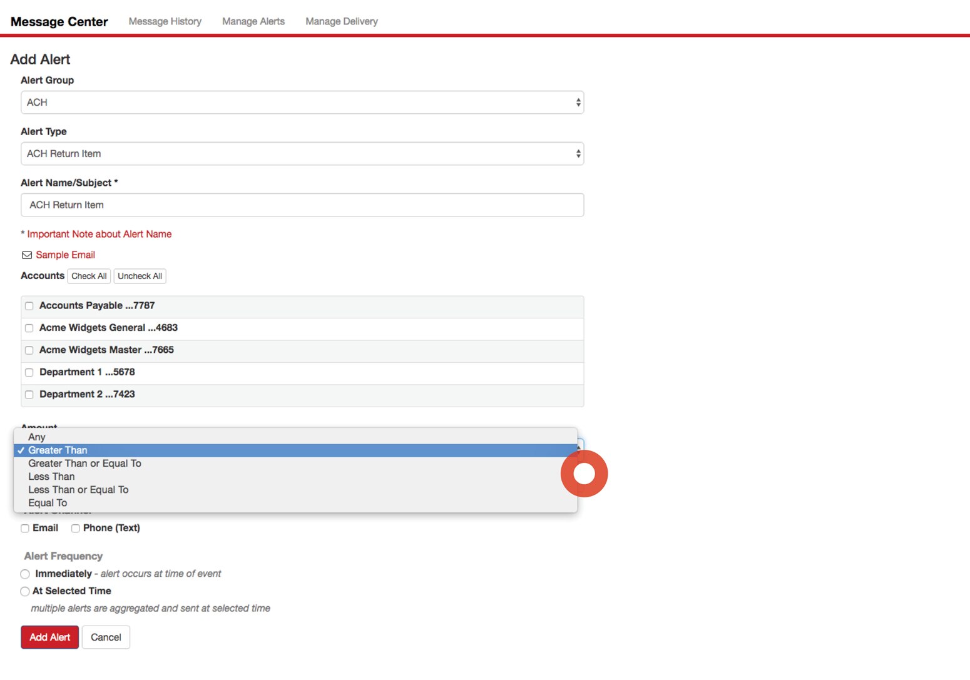Choose the At Selected Time frequency
Image resolution: width=970 pixels, height=680 pixels.
tap(25, 591)
